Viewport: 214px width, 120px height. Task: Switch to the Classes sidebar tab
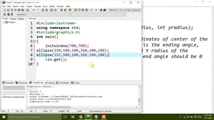[x=13, y=19]
